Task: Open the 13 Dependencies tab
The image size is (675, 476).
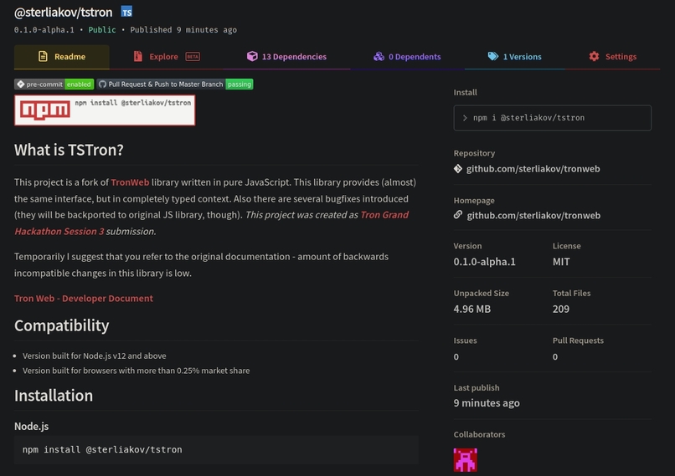Action: click(x=286, y=57)
